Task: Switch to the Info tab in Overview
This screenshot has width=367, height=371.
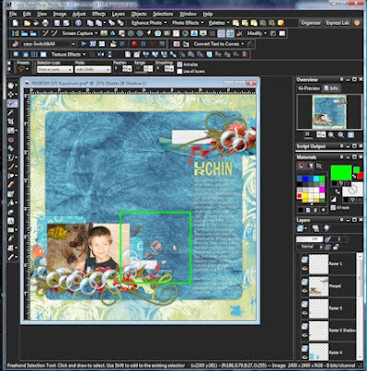Action: 331,88
